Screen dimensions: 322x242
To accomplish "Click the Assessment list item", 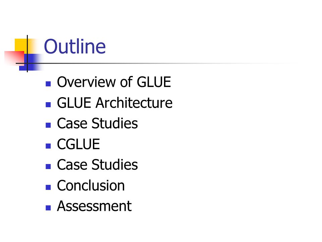I will (94, 206).
